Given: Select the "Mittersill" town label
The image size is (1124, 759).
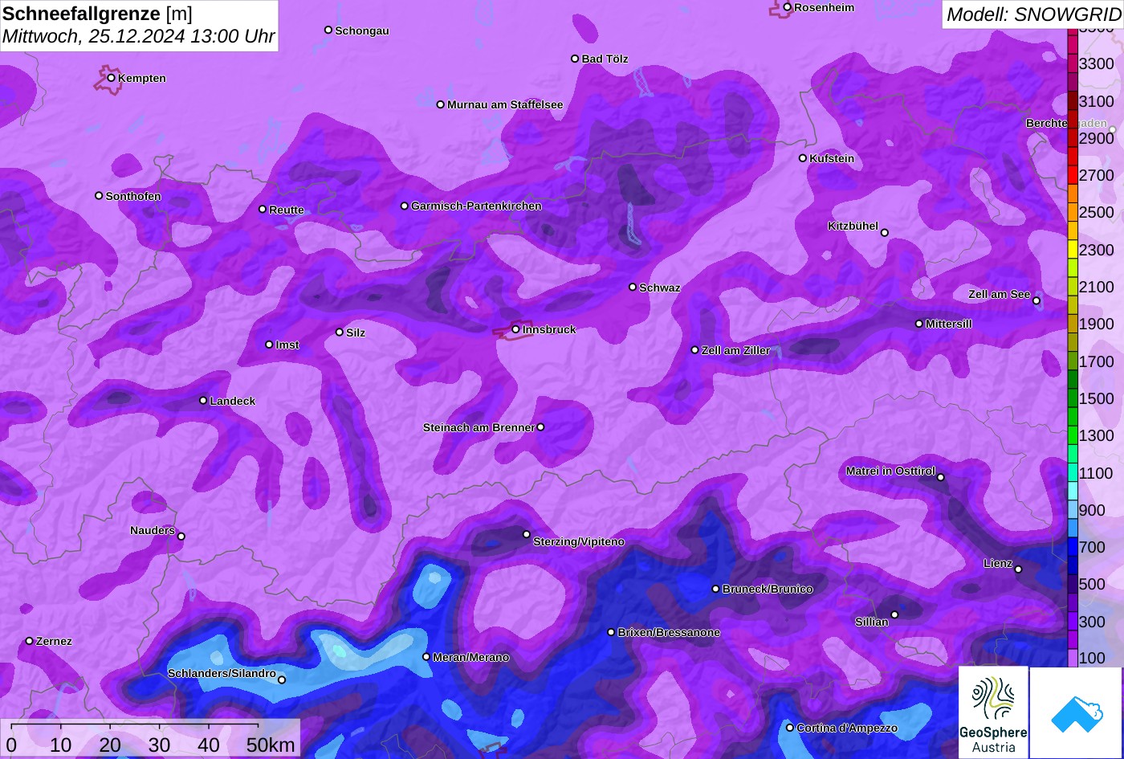Looking at the screenshot, I should coord(949,324).
